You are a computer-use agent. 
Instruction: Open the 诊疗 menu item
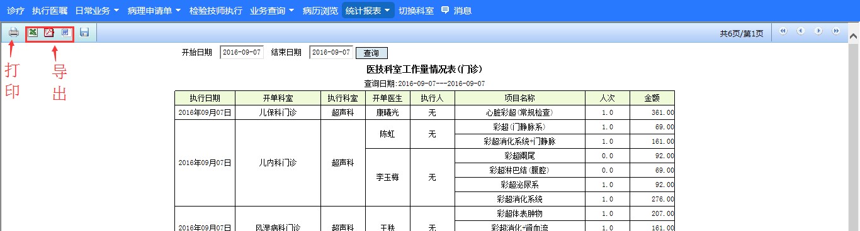(x=16, y=11)
